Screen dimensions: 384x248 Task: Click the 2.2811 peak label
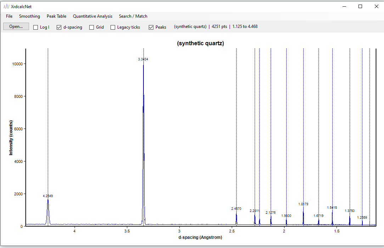255,211
